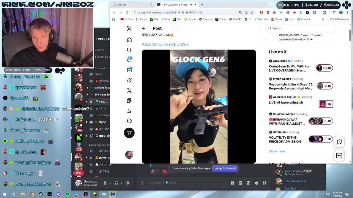
Task: Click the compose post feather button
Action: (x=129, y=133)
